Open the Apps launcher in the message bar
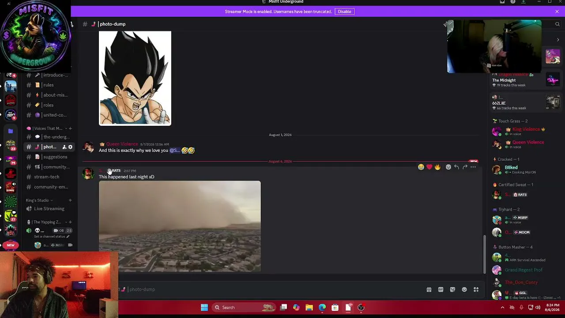The width and height of the screenshot is (565, 318). coord(476,290)
